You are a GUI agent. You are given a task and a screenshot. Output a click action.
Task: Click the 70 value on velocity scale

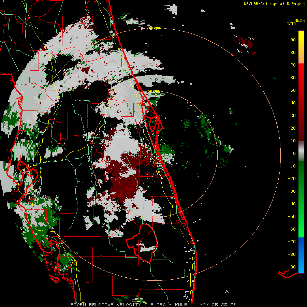(x=293, y=65)
